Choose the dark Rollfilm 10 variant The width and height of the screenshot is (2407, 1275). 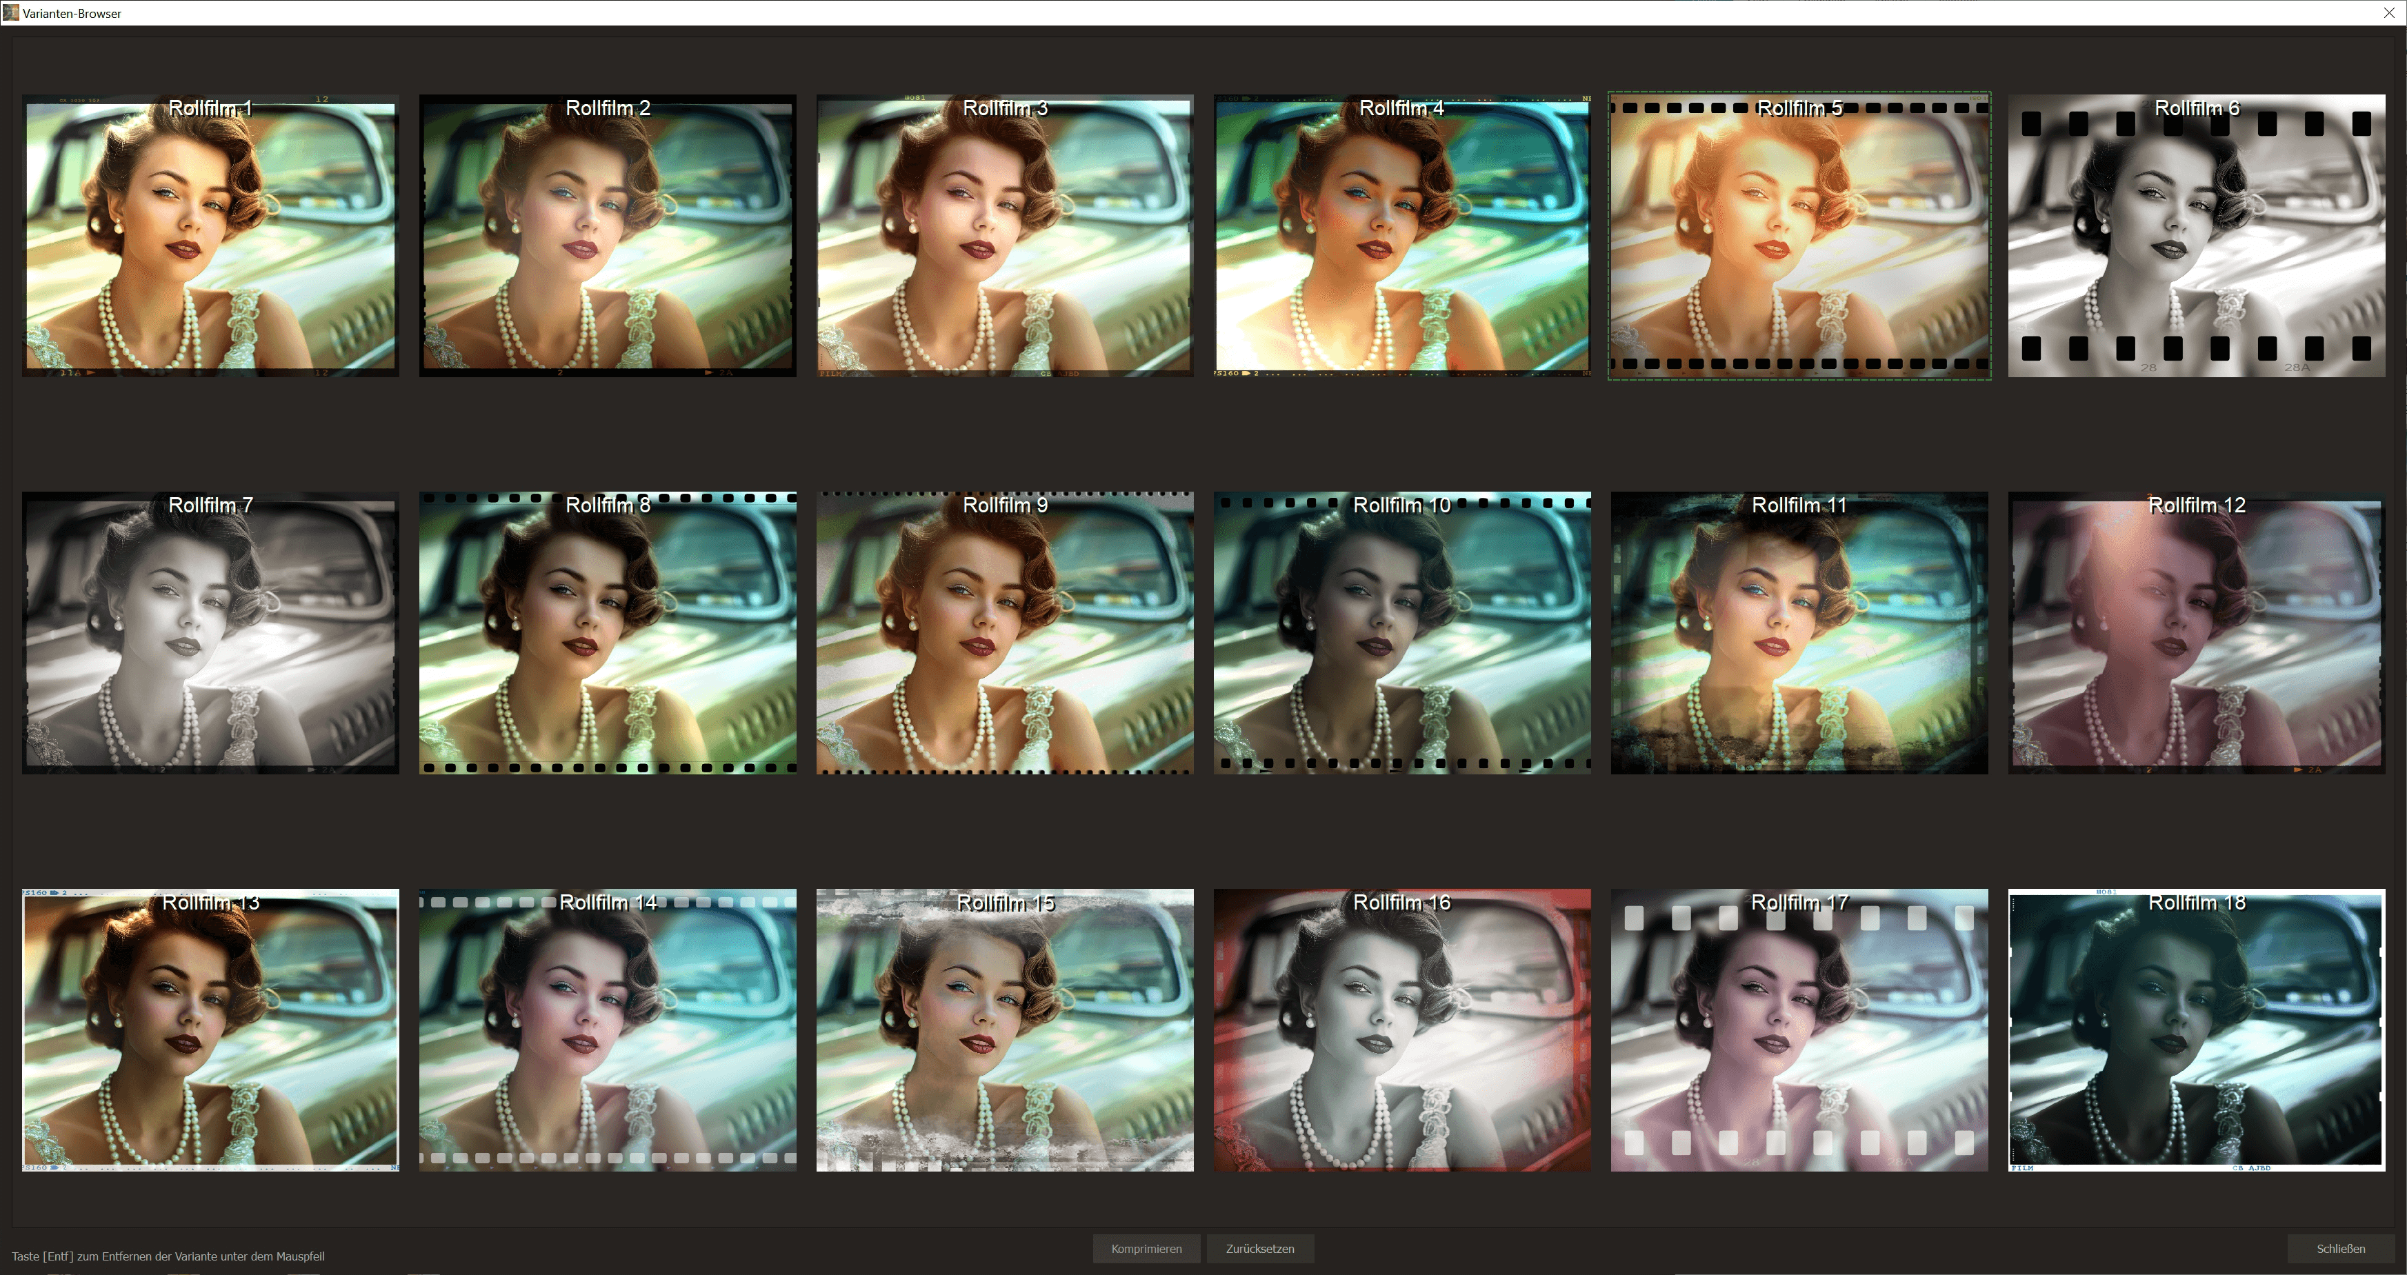(1401, 632)
